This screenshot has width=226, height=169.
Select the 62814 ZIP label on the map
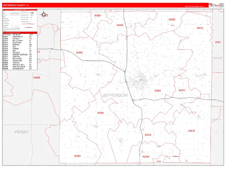(200, 28)
